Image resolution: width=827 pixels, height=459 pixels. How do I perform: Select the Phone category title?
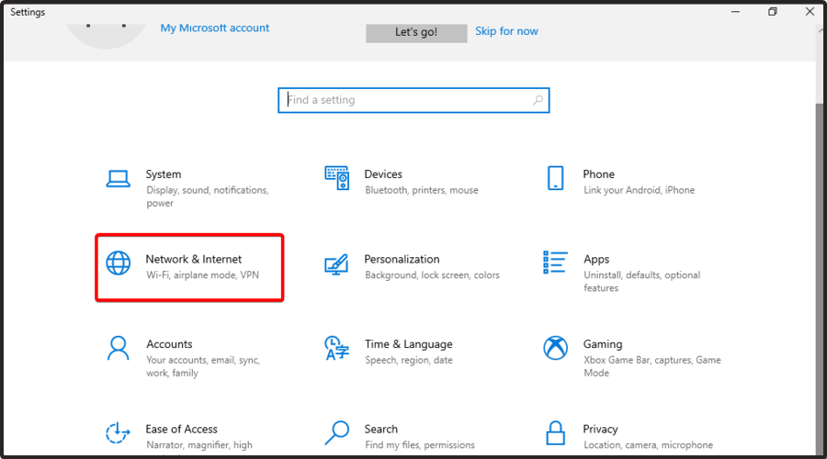[x=598, y=174]
